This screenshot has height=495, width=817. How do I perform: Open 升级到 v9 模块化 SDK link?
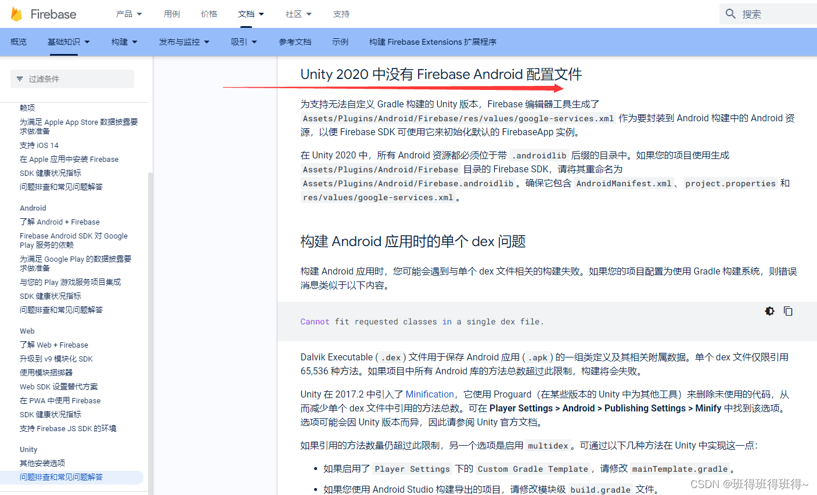(x=55, y=359)
